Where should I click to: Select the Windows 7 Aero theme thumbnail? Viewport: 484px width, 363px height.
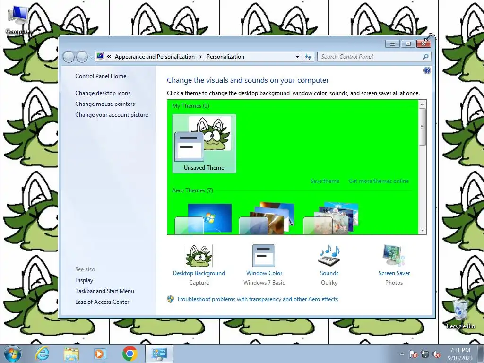(x=203, y=218)
